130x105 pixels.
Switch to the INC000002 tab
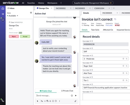click(x=61, y=8)
